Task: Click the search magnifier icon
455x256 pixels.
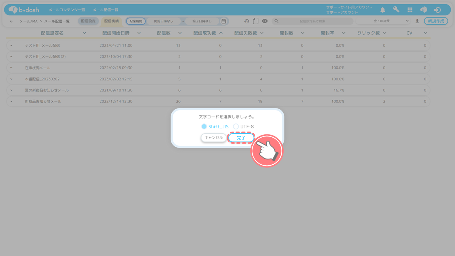Action: click(276, 21)
